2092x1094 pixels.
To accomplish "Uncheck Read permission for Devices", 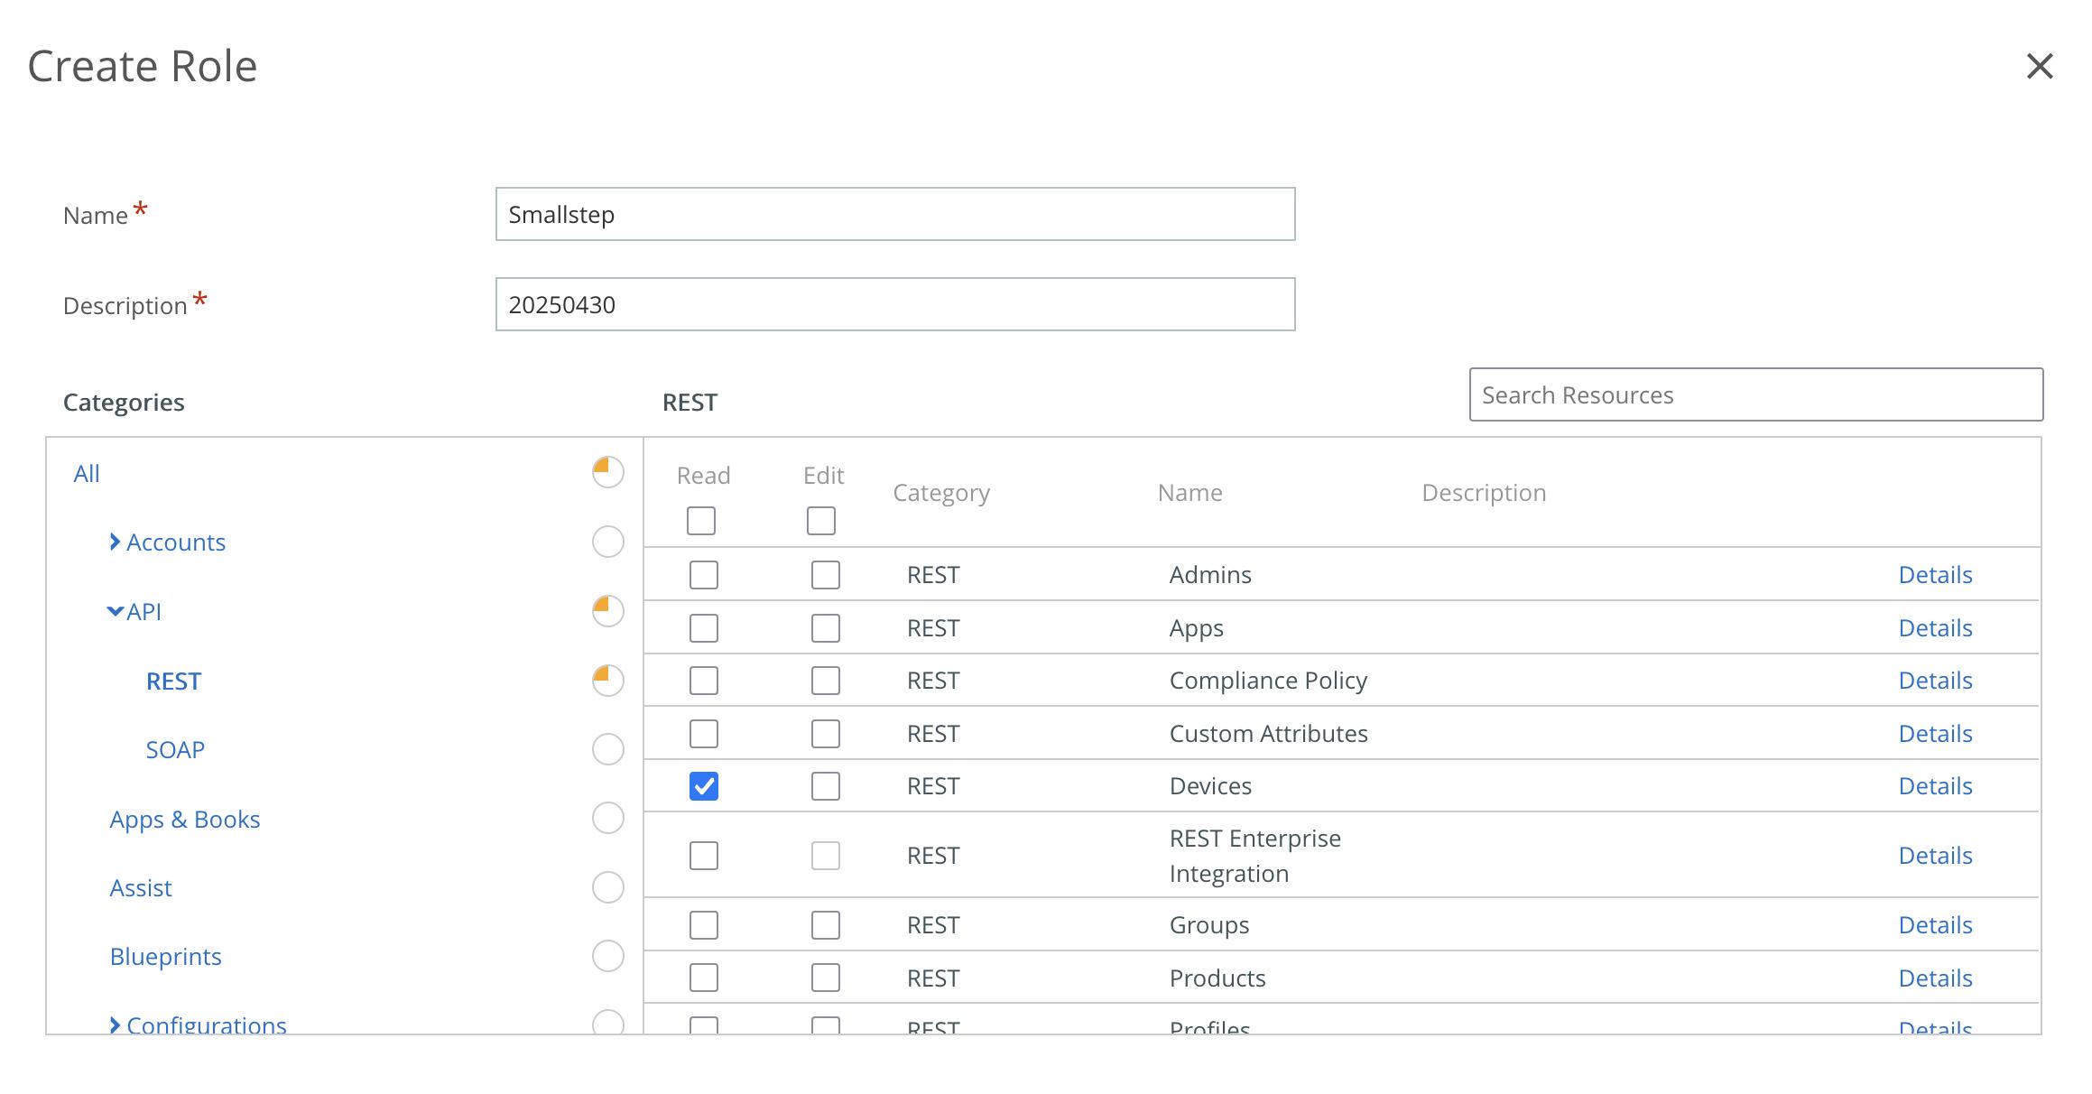I will click(x=702, y=785).
